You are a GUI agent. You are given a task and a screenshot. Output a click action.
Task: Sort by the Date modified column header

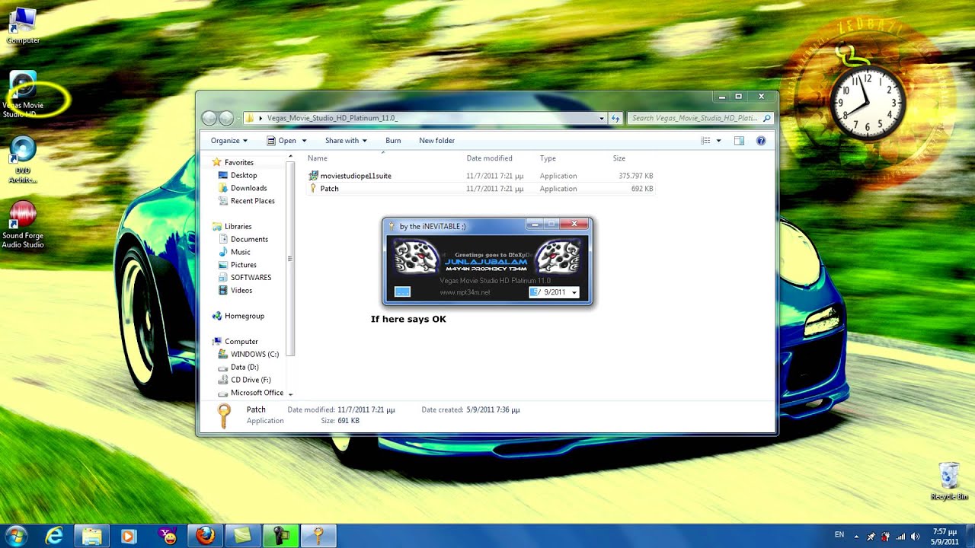[489, 158]
